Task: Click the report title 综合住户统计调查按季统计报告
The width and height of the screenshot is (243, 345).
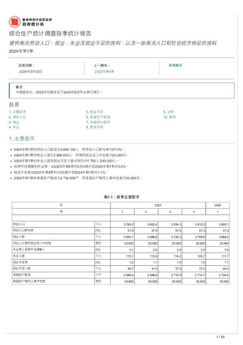Action: pyautogui.click(x=50, y=34)
